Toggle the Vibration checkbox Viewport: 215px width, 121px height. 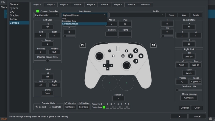(x=66, y=103)
